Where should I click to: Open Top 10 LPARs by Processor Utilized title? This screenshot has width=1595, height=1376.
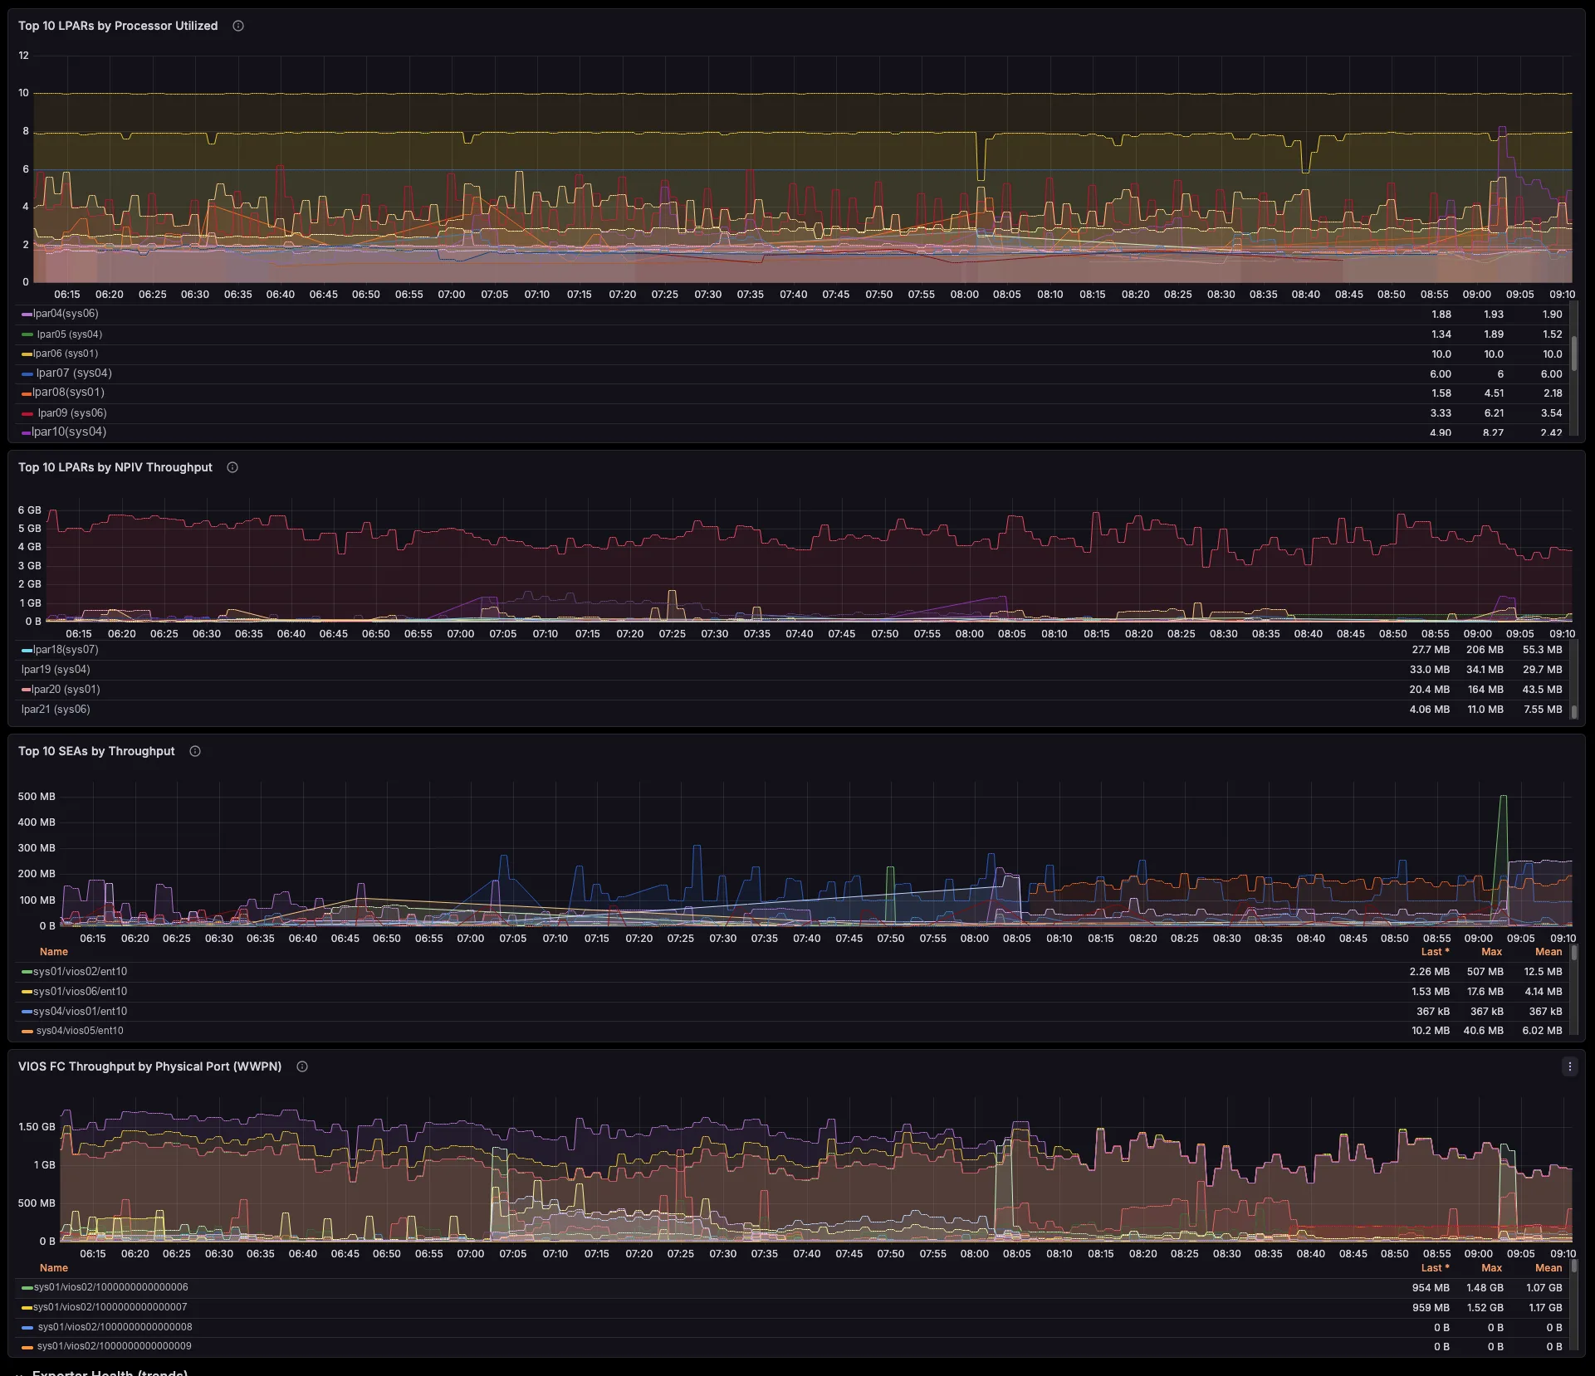click(118, 26)
